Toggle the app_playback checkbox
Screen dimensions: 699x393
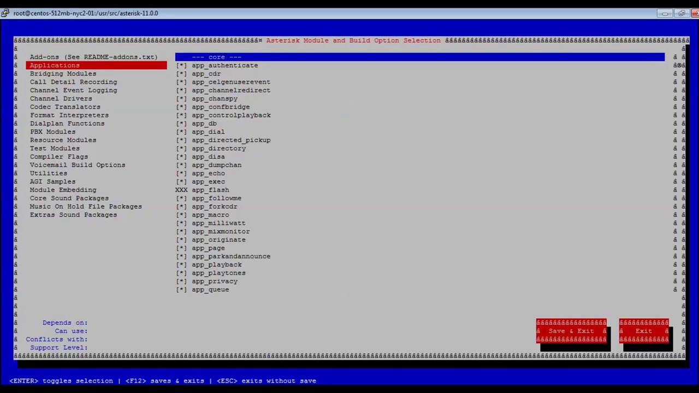click(x=181, y=265)
